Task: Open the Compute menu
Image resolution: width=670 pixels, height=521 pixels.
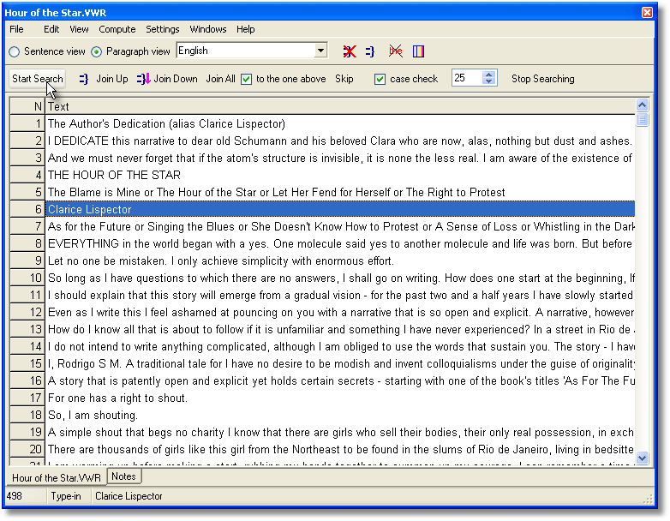Action: pyautogui.click(x=117, y=29)
